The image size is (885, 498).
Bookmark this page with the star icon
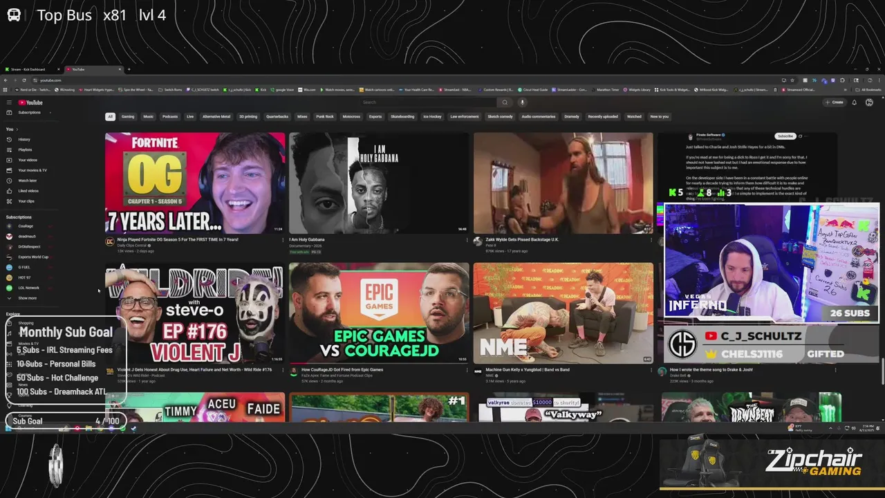(x=792, y=80)
